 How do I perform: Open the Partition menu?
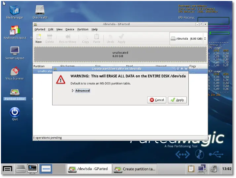click(x=83, y=29)
